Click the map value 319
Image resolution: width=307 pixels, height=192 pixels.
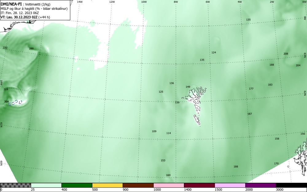pos(6,89)
